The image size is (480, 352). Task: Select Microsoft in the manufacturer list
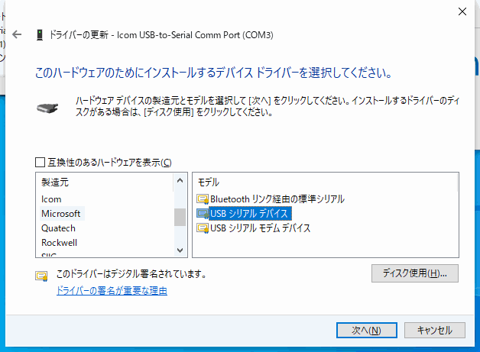[x=61, y=214]
